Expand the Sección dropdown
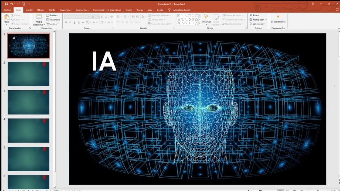The height and width of the screenshot is (191, 340). pos(52,24)
